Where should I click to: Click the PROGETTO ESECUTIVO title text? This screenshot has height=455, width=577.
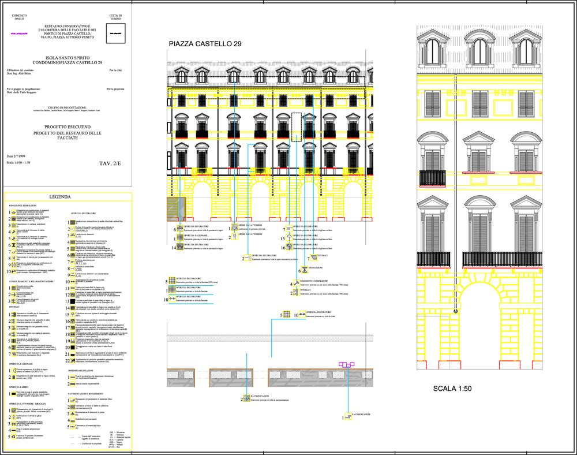click(67, 126)
